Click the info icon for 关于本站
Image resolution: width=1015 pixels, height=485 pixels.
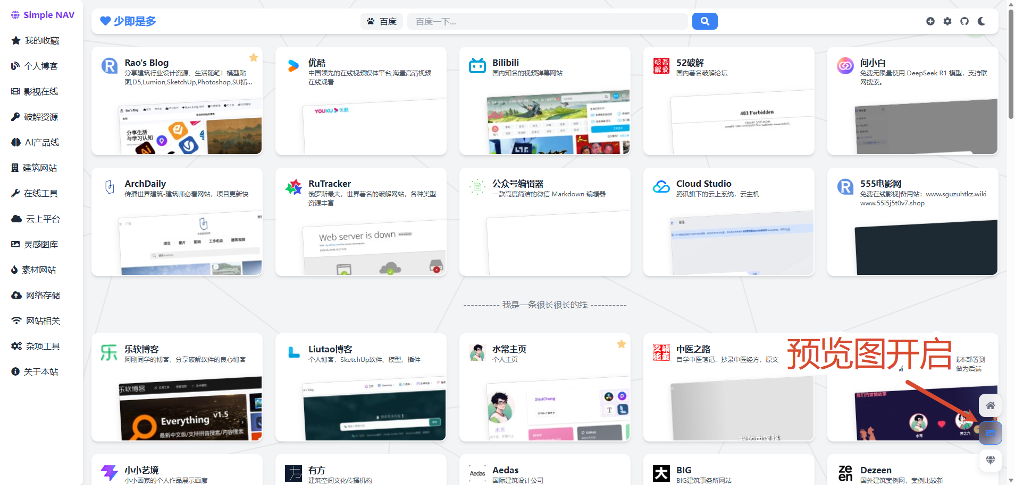15,371
